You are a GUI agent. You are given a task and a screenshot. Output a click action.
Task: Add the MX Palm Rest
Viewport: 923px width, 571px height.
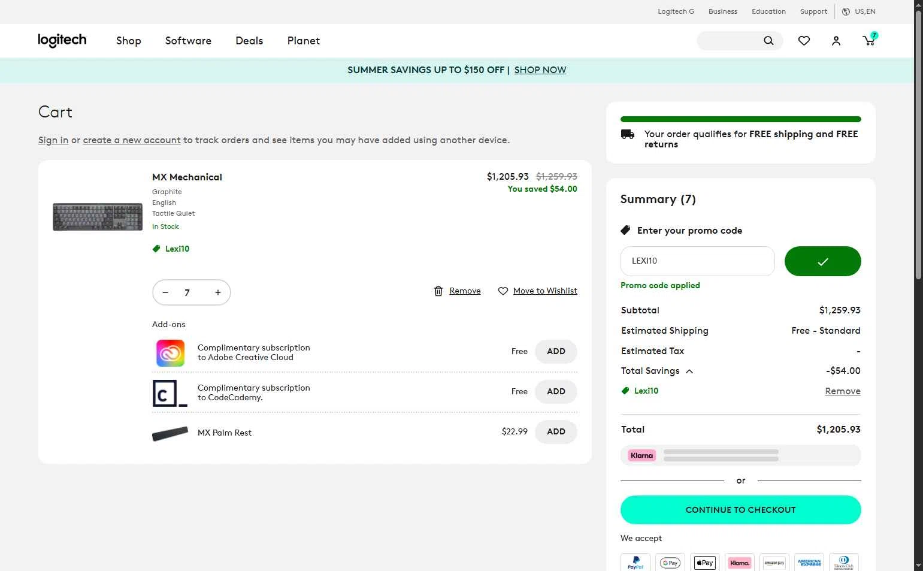point(556,431)
